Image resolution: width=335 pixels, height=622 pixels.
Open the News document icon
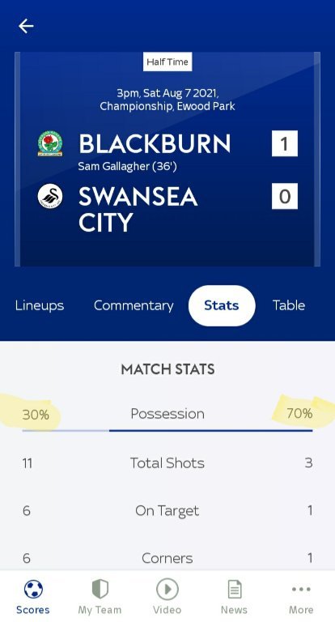coord(235,589)
